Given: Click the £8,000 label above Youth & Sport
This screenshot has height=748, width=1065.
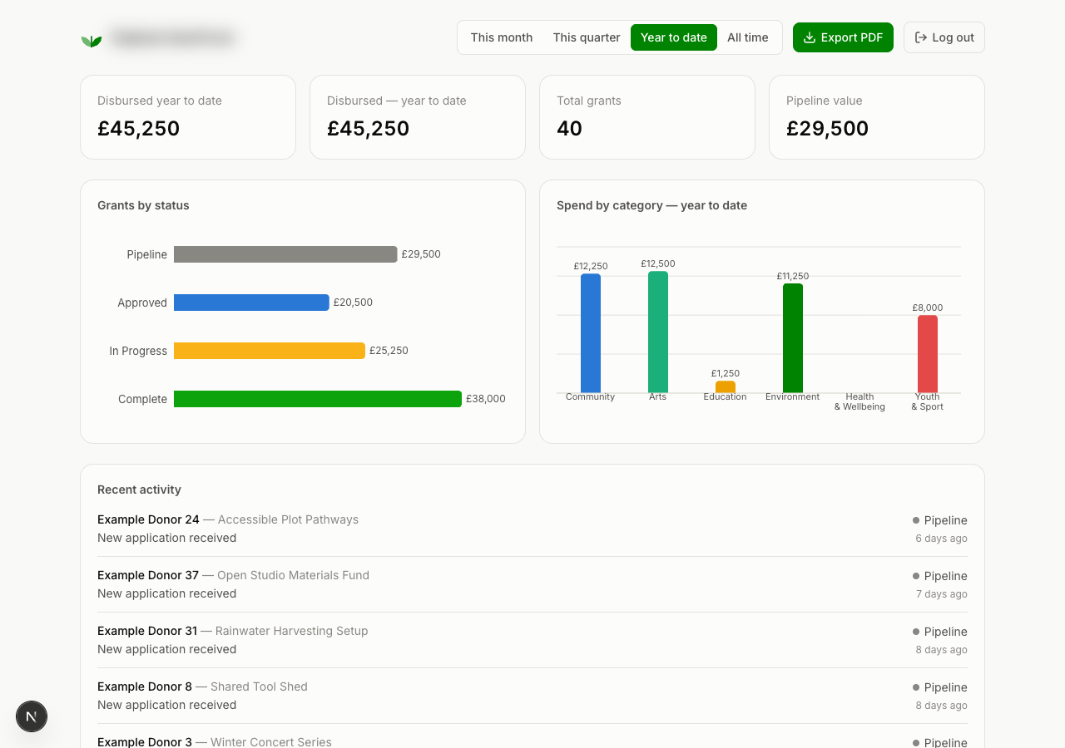Looking at the screenshot, I should (928, 308).
